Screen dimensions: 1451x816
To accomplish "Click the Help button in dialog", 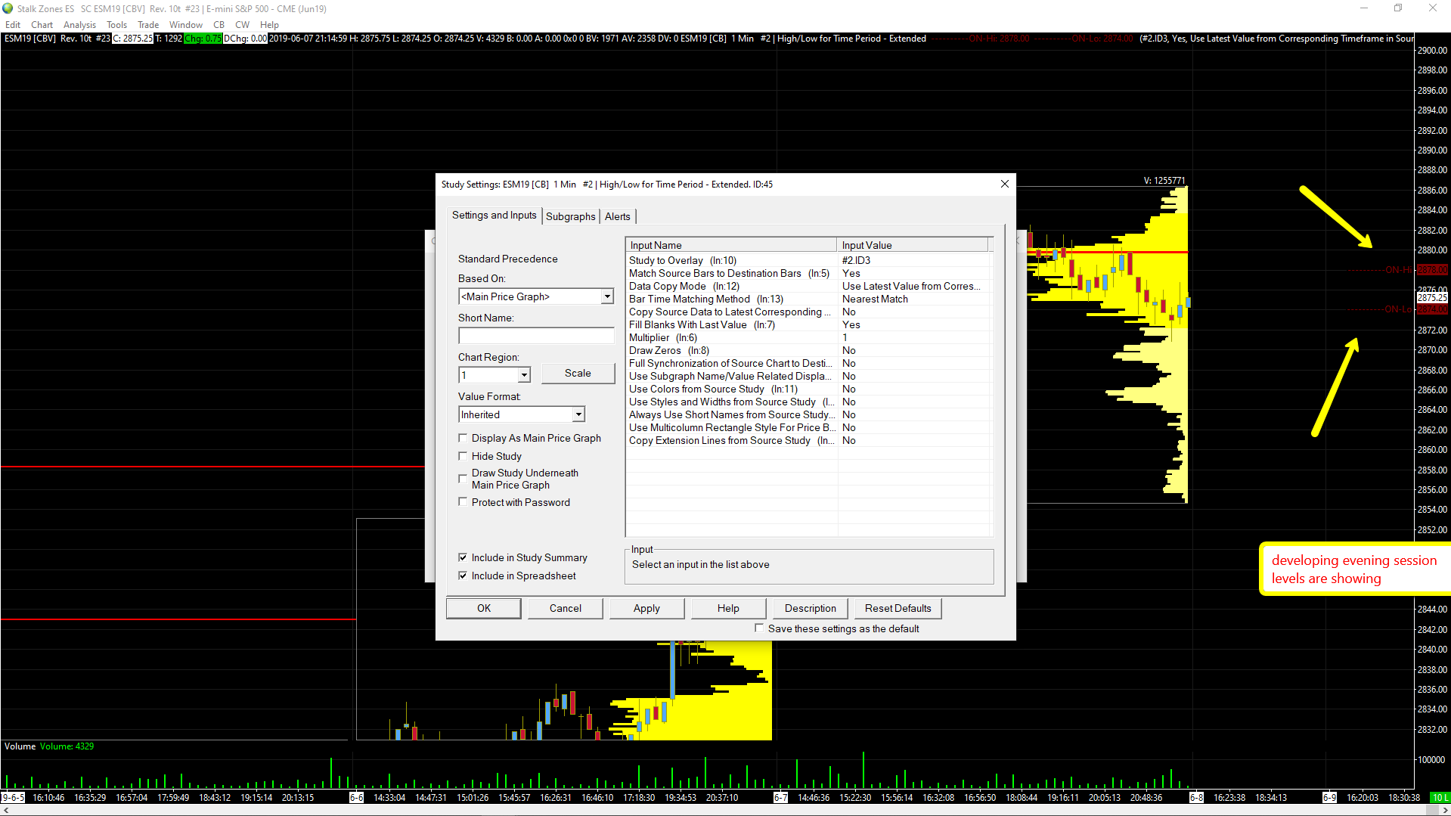I will 728,608.
